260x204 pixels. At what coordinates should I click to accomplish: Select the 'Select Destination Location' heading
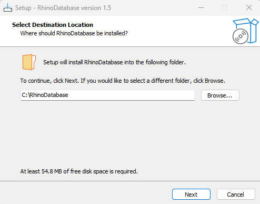click(x=53, y=25)
